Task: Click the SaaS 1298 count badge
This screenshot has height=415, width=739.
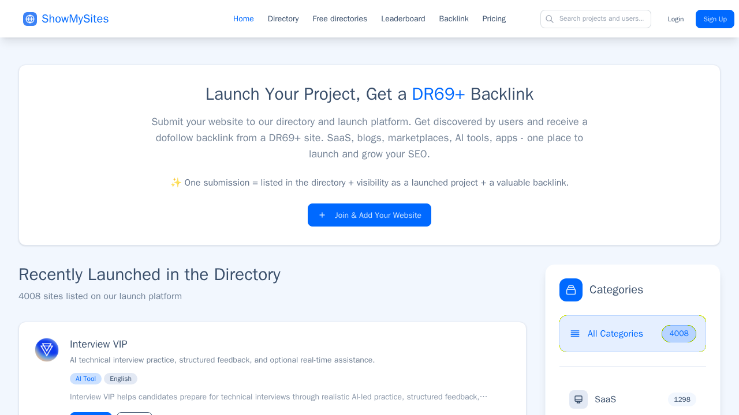Action: 682,399
